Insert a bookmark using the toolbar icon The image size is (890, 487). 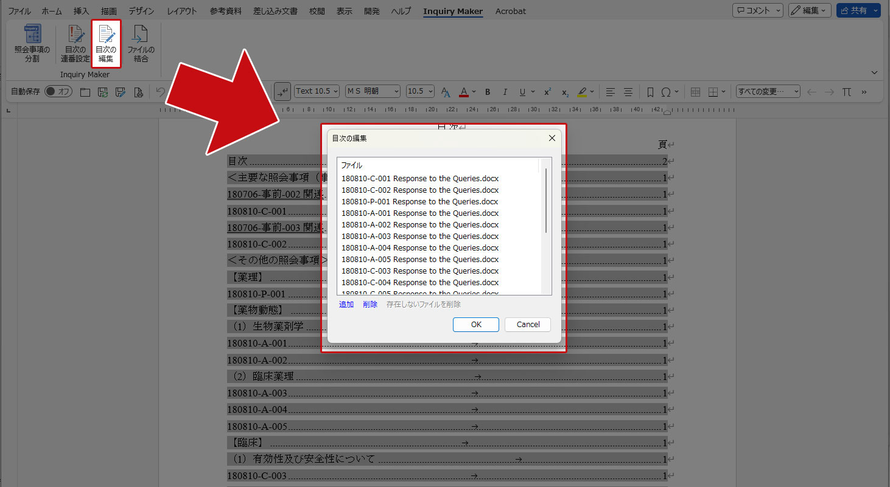(650, 92)
